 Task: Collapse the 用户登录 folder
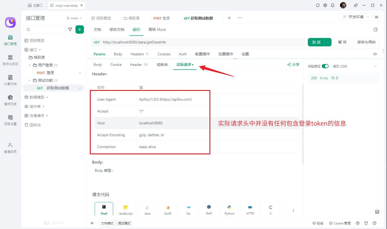30,65
